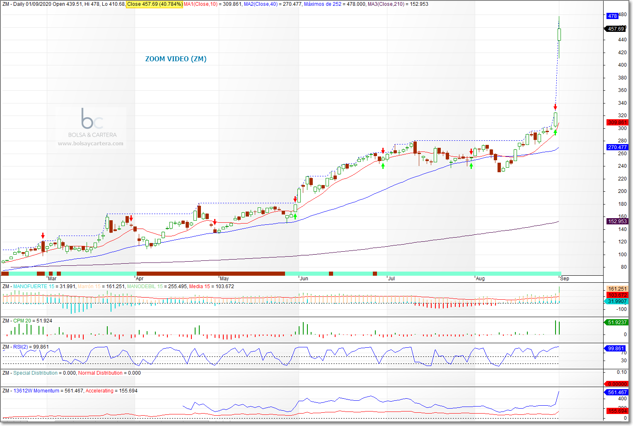Click the Jul label on the time axis
Screen dimensions: 633x426
tap(391, 279)
